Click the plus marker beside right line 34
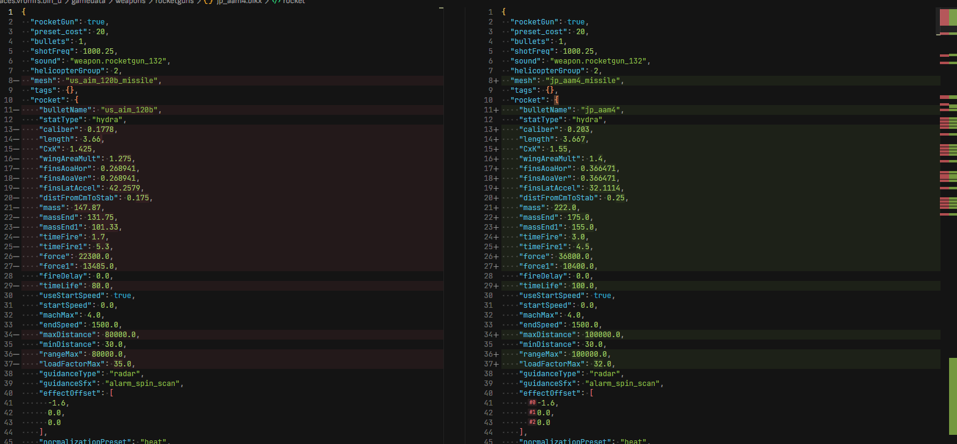Image resolution: width=957 pixels, height=444 pixels. coord(496,335)
